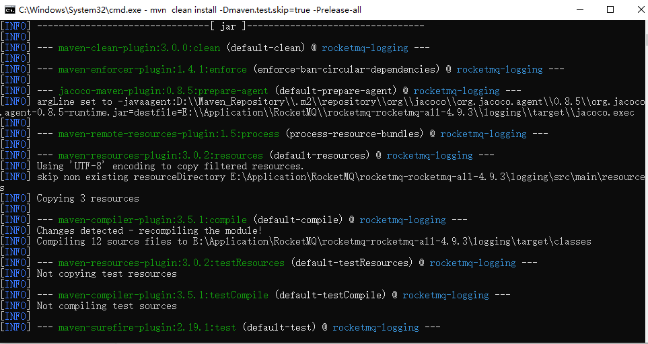Click 'Changes detected - recompiling the module!' line
Image resolution: width=648 pixels, height=344 pixels.
click(x=149, y=230)
